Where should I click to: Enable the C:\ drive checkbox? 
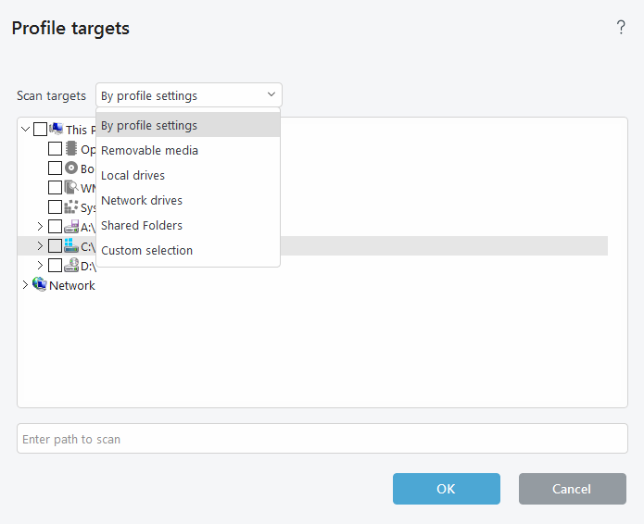[x=56, y=246]
